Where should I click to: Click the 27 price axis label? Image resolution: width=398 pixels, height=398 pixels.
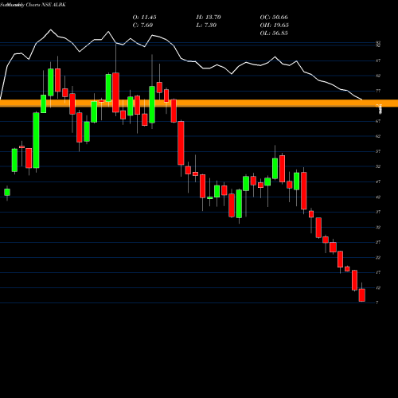pyautogui.click(x=378, y=242)
